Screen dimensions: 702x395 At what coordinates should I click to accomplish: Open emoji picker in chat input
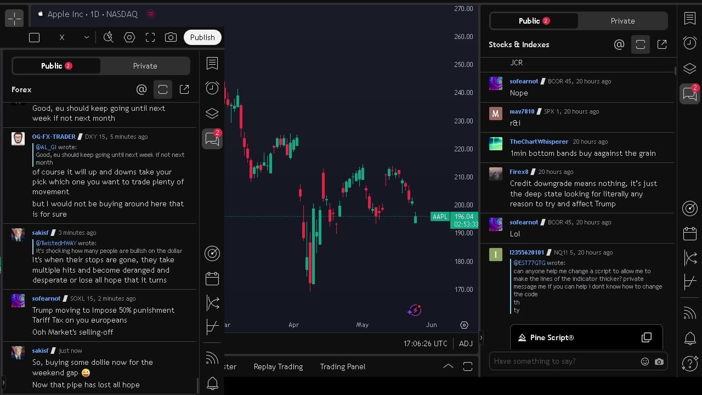coord(645,362)
